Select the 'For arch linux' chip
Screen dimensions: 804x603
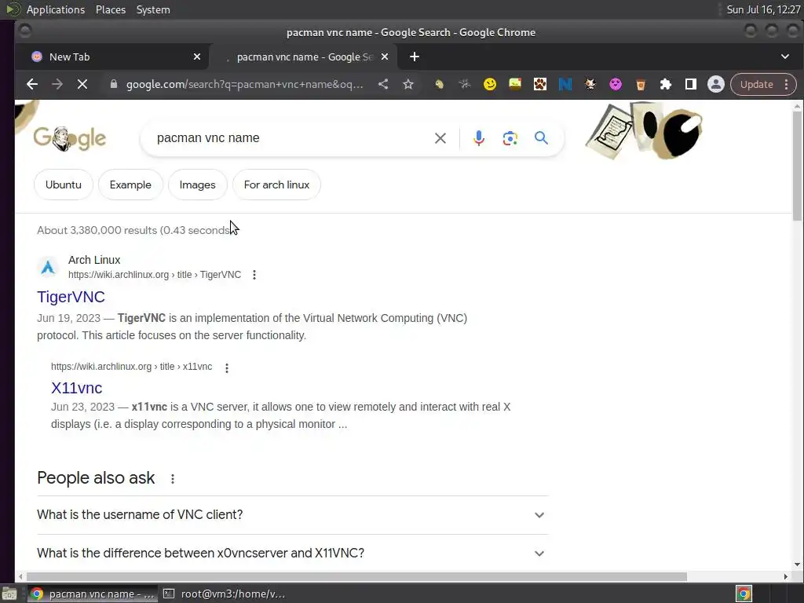(x=276, y=185)
